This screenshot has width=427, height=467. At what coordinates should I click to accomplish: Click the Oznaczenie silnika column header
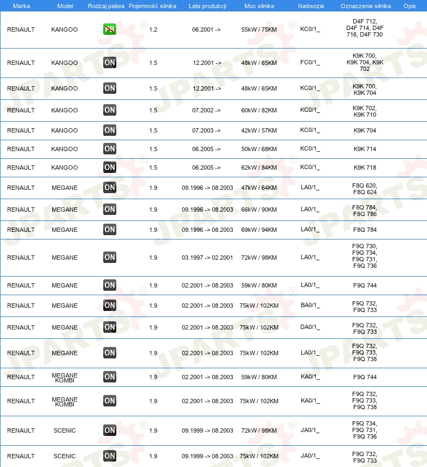[x=366, y=6]
